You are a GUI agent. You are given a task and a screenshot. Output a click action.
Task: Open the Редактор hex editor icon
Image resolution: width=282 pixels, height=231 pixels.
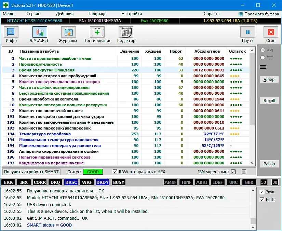(x=126, y=32)
